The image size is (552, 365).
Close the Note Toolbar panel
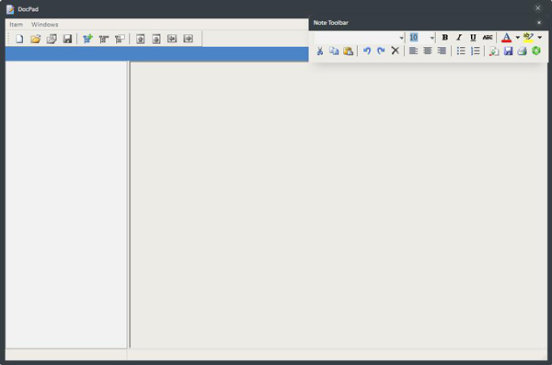pyautogui.click(x=539, y=23)
